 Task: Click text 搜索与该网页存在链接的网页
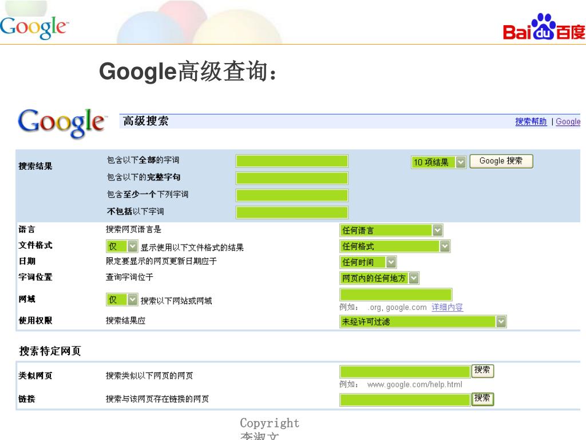click(157, 399)
